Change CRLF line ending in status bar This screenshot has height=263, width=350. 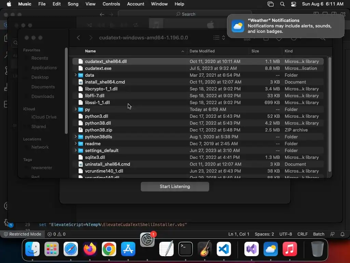(x=302, y=234)
